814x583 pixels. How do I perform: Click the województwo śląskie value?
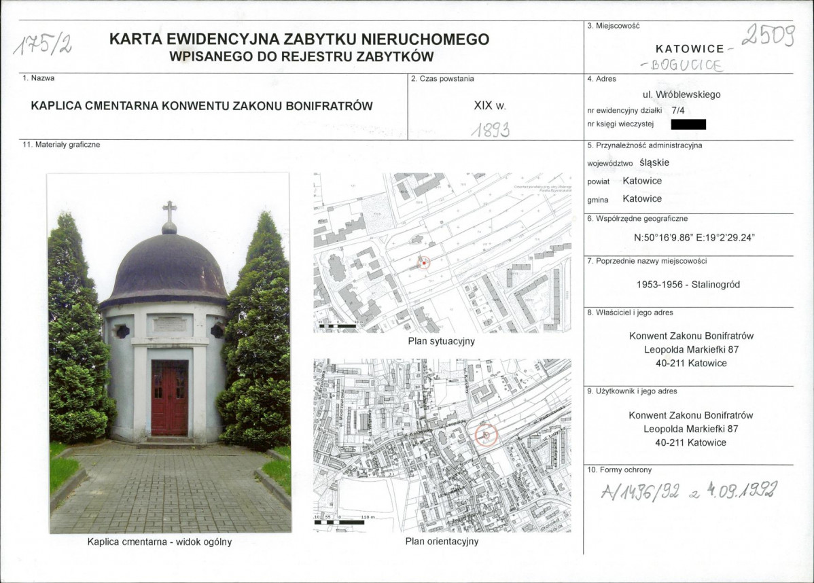point(654,163)
